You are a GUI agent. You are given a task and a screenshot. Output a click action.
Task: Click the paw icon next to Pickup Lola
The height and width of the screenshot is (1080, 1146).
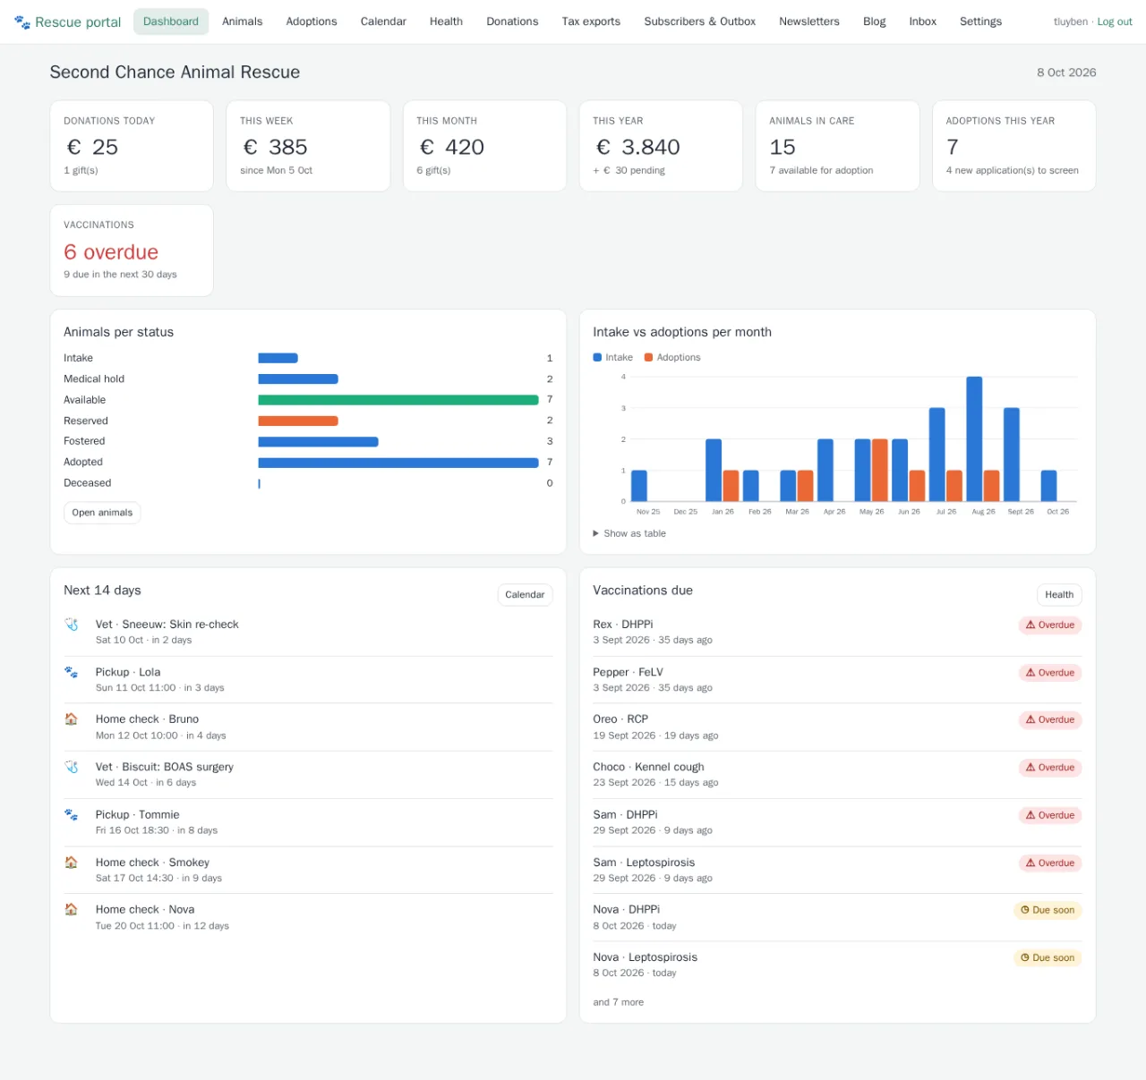coord(72,672)
